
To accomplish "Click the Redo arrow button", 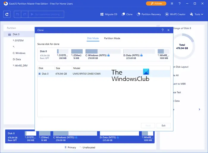I will point(25,14).
